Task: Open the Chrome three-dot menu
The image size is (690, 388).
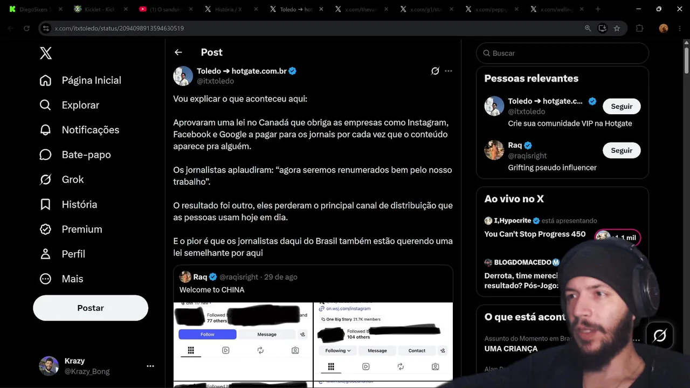Action: tap(680, 29)
